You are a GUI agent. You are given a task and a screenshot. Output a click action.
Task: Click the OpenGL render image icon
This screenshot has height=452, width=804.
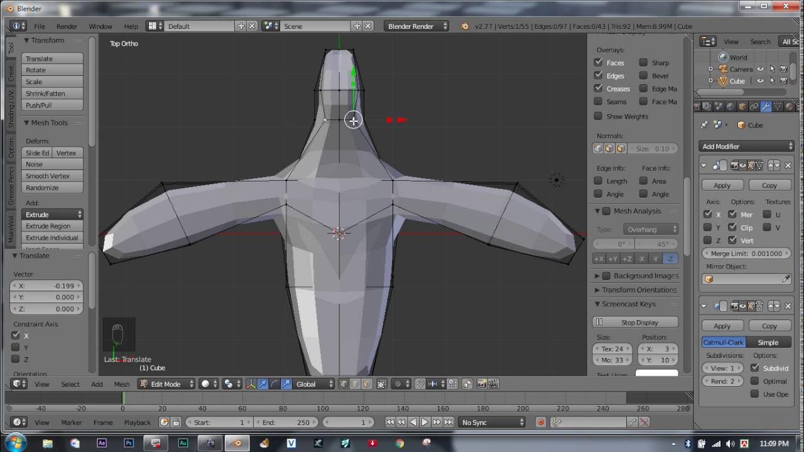[482, 384]
